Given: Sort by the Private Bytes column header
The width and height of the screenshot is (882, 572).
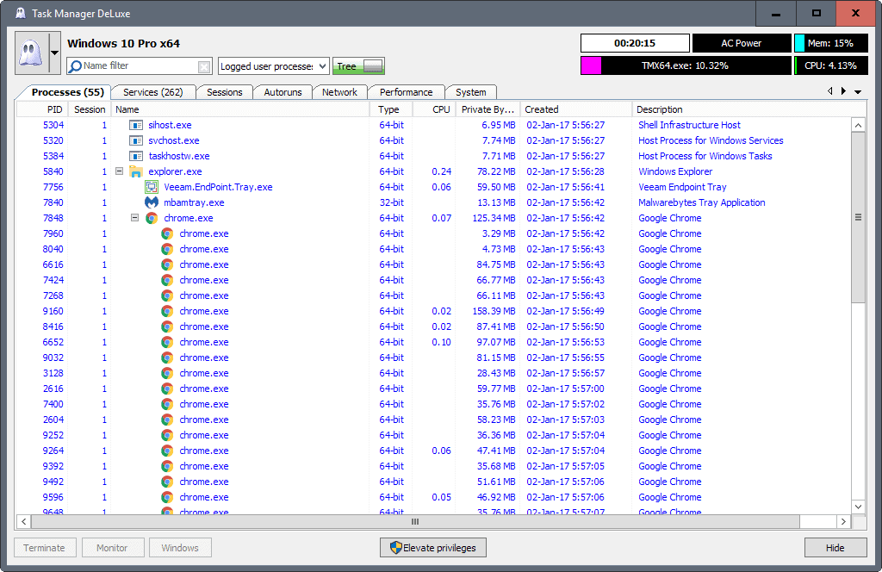Looking at the screenshot, I should click(488, 109).
